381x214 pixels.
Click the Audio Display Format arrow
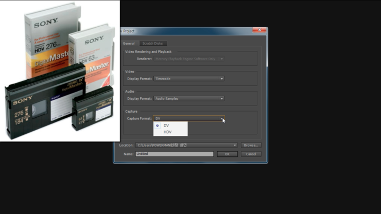tap(221, 99)
